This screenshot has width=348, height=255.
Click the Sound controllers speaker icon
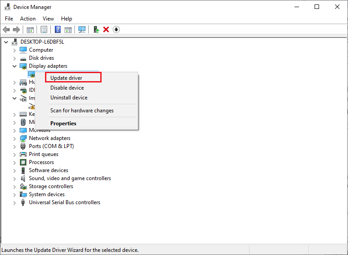(x=23, y=178)
